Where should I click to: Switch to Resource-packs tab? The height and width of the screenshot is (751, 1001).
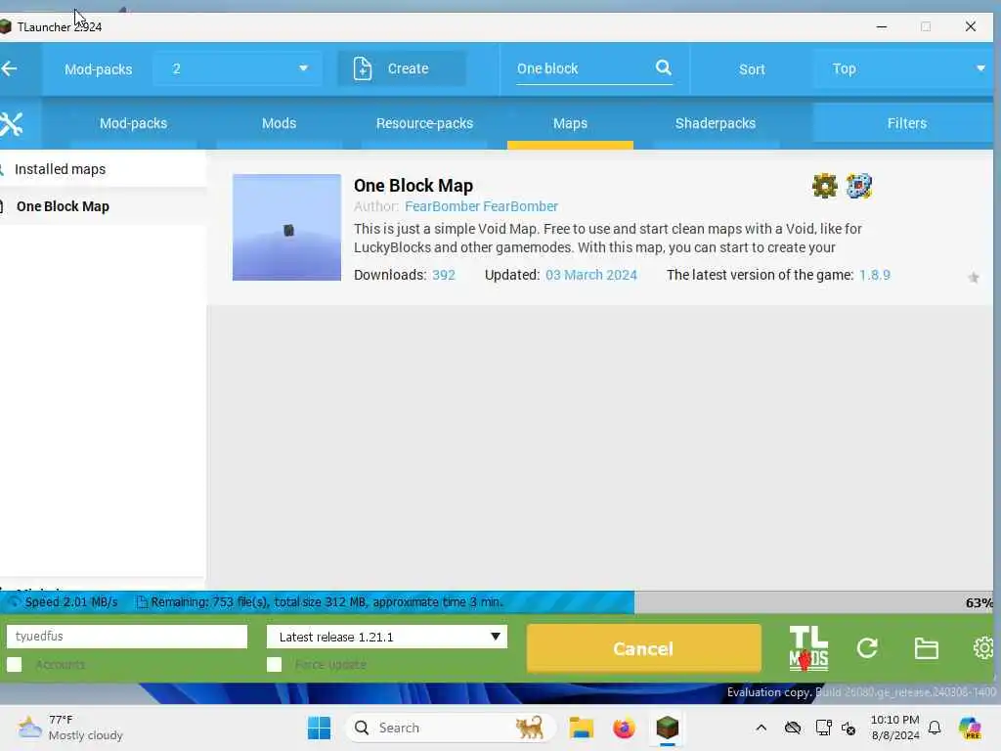[x=424, y=123]
